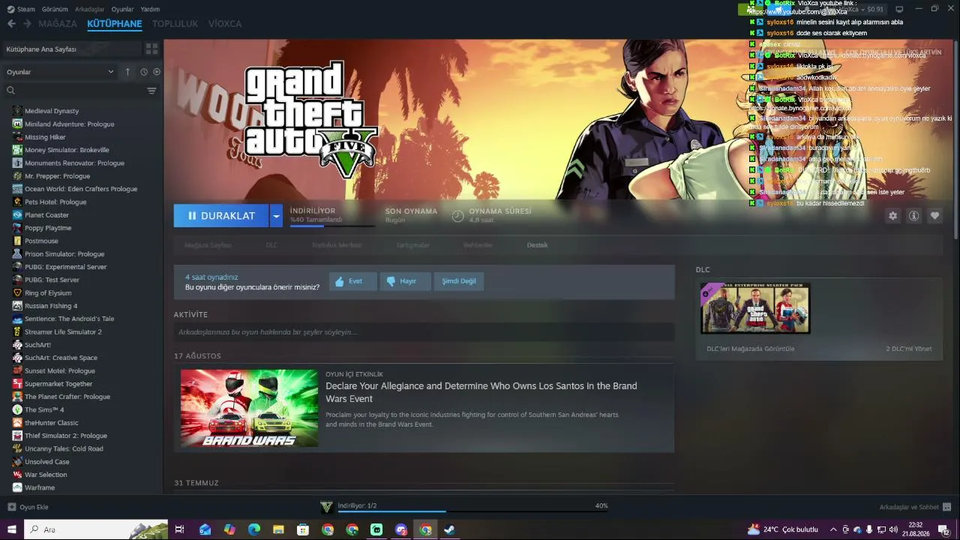Open File Explorer from the taskbar
Screen dimensions: 960x540
278,529
